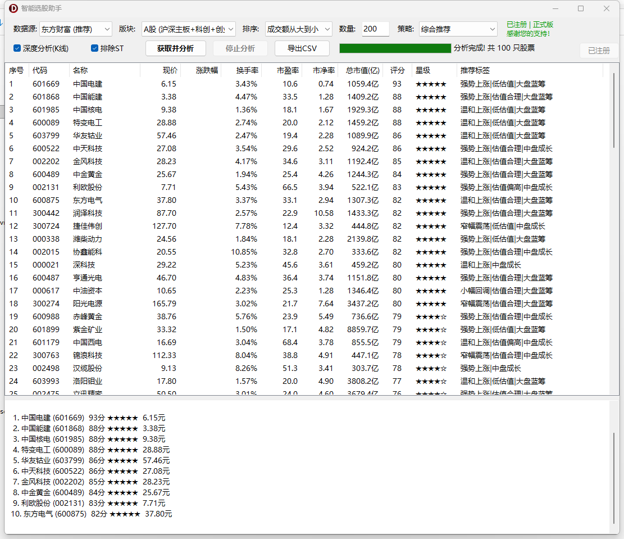Click the red D app logo icon
Viewport: 624px width, 539px height.
point(13,8)
